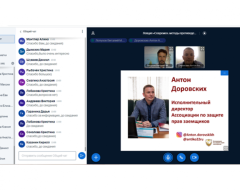The width and height of the screenshot is (240, 190).
Task: Click avatar of Шуваев Даниил
Action: [x=21, y=61]
